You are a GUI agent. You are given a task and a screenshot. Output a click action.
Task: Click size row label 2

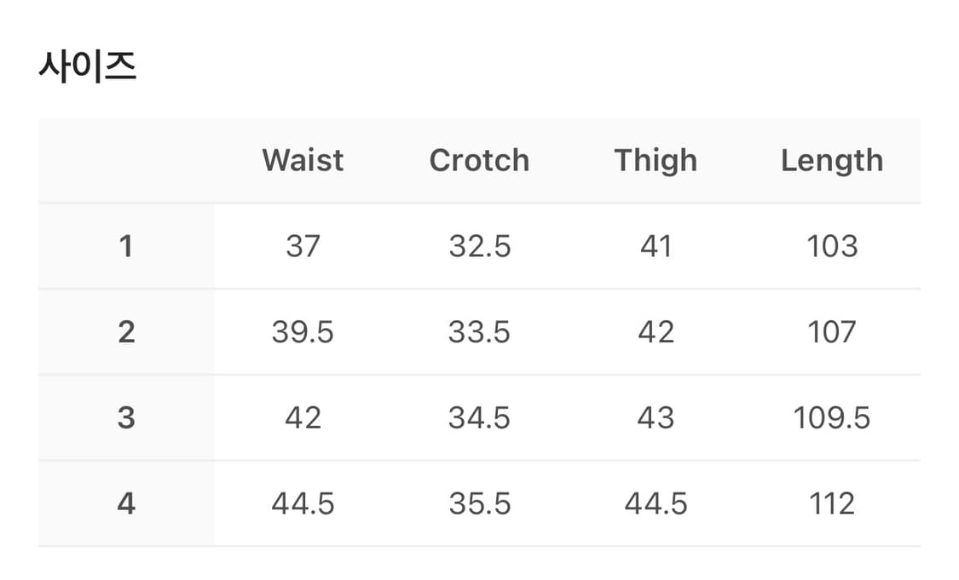126,332
